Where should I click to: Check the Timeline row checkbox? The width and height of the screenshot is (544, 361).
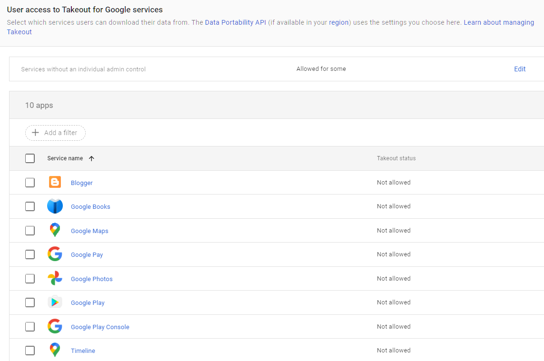(x=30, y=350)
